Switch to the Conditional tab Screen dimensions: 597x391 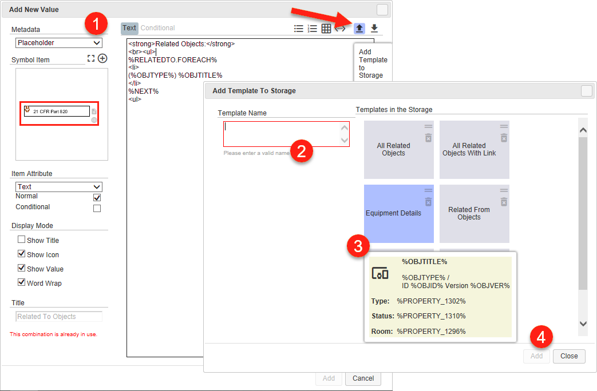click(158, 28)
